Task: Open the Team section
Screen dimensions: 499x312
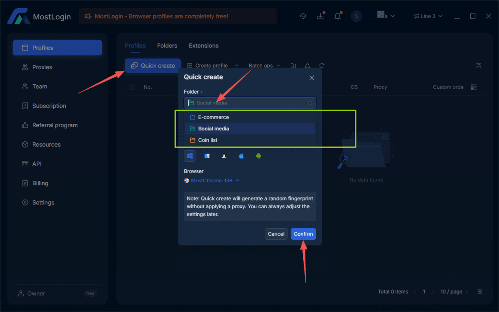Action: tap(58, 86)
